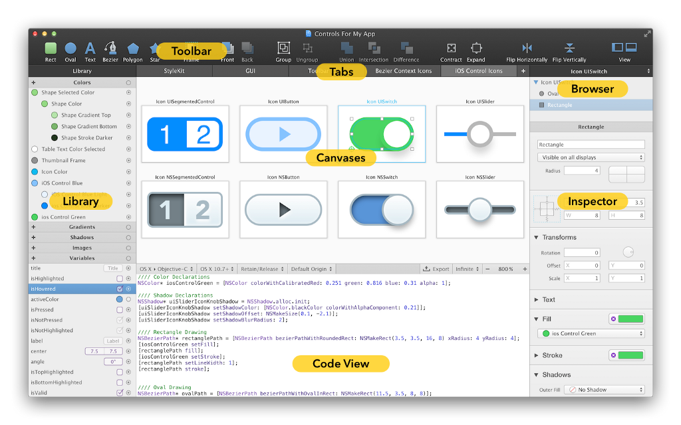Check the isPressed variable checkbox
Viewport: 681px width, 425px height.
point(120,310)
